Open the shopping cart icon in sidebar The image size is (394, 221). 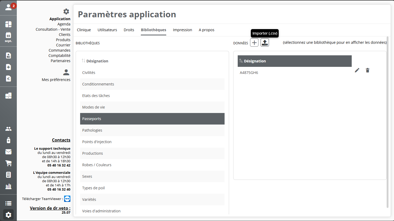pyautogui.click(x=8, y=163)
